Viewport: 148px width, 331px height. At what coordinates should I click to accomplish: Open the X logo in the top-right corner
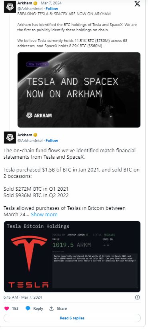pos(137,4)
